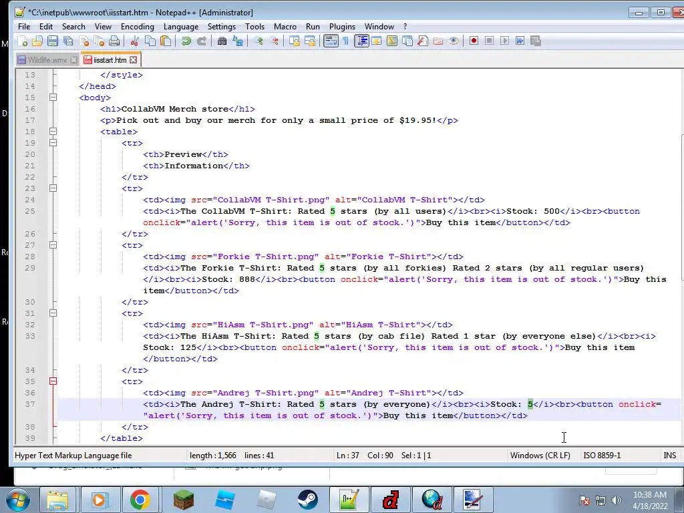
Task: Click the Close document toolbar icon
Action: (84, 41)
